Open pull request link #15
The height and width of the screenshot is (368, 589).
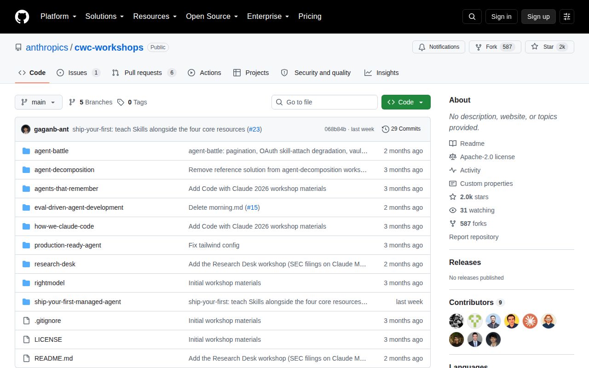click(x=252, y=207)
